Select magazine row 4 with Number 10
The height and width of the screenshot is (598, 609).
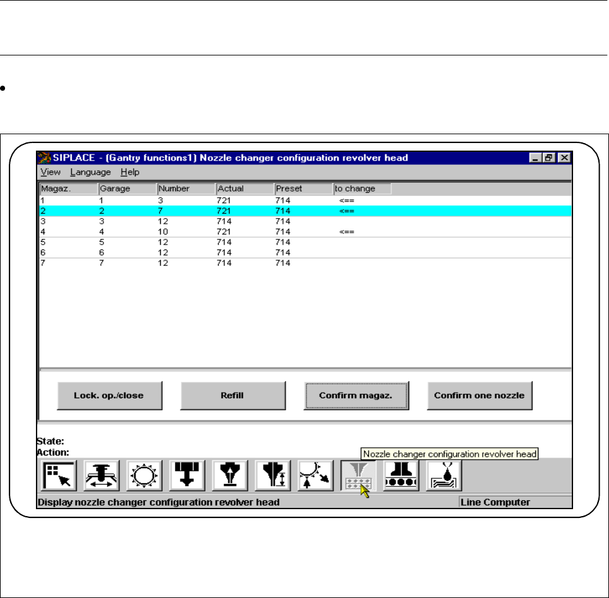[x=305, y=232]
